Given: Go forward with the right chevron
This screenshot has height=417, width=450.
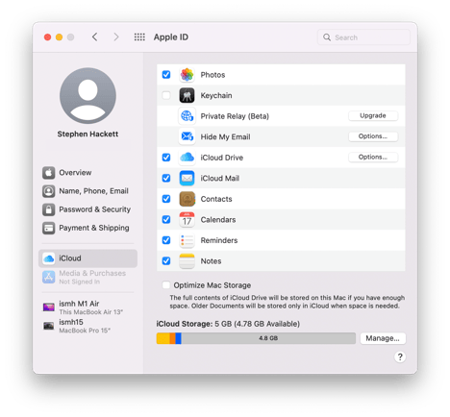Looking at the screenshot, I should click(x=116, y=37).
